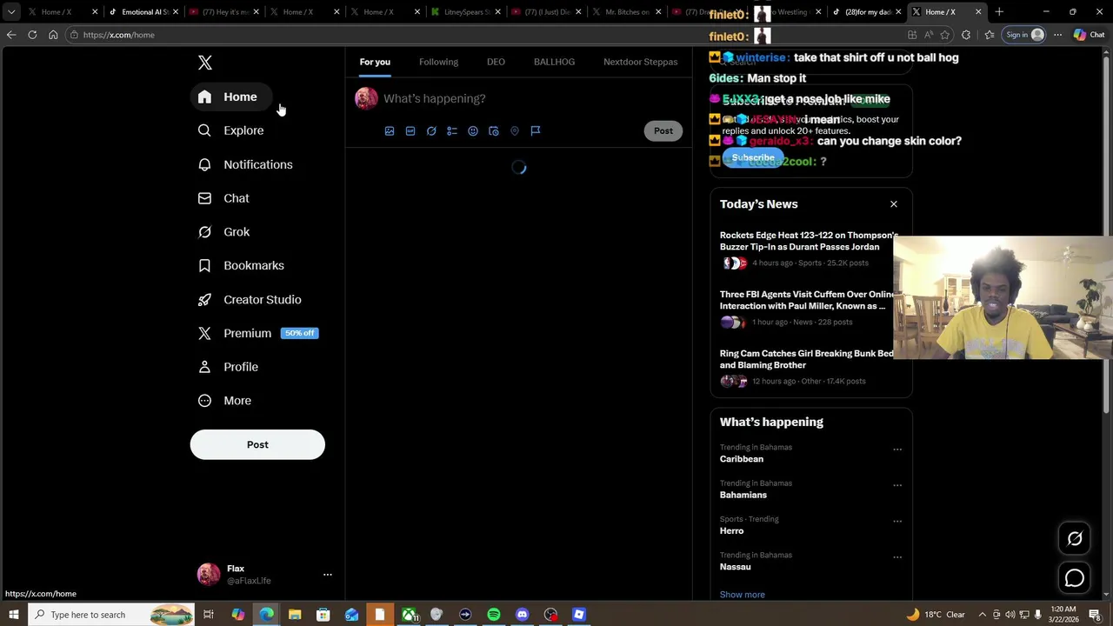Schedule the post with calendar icon
This screenshot has height=626, width=1113.
pyautogui.click(x=494, y=130)
